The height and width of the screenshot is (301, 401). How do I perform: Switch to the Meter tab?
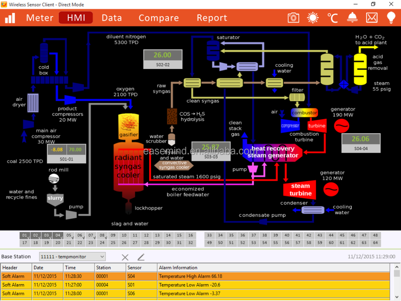coord(40,18)
